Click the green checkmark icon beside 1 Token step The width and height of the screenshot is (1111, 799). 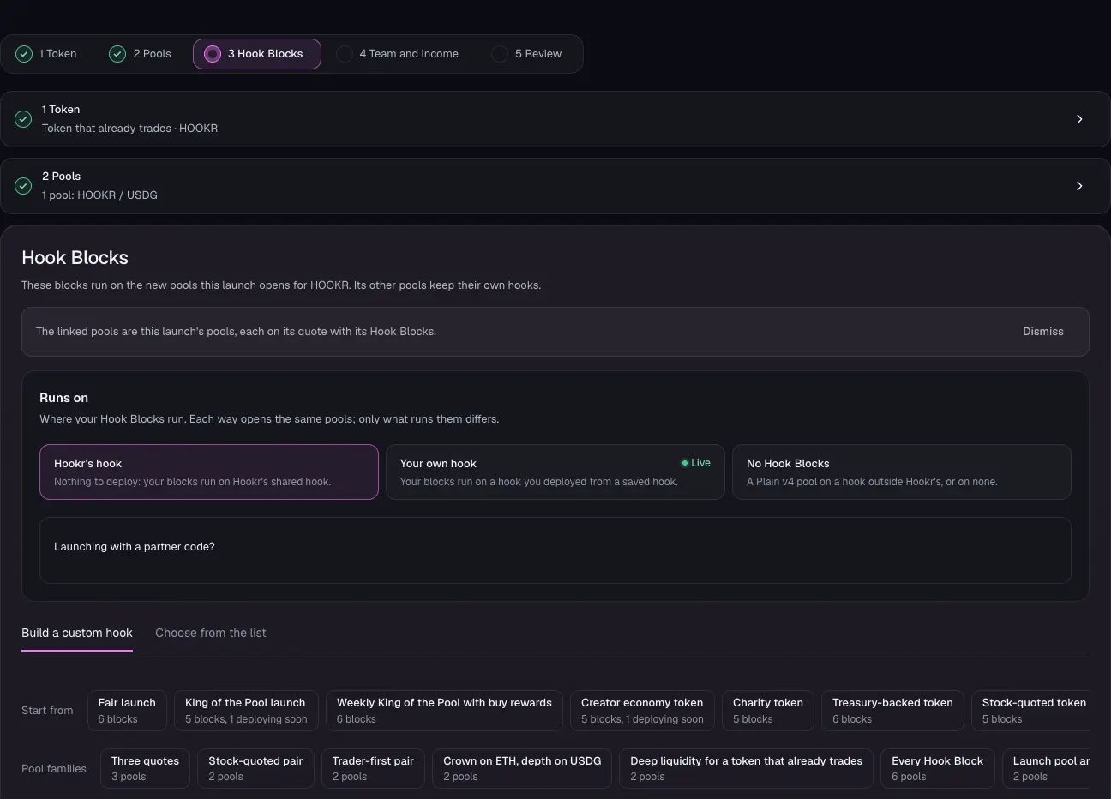coord(24,54)
